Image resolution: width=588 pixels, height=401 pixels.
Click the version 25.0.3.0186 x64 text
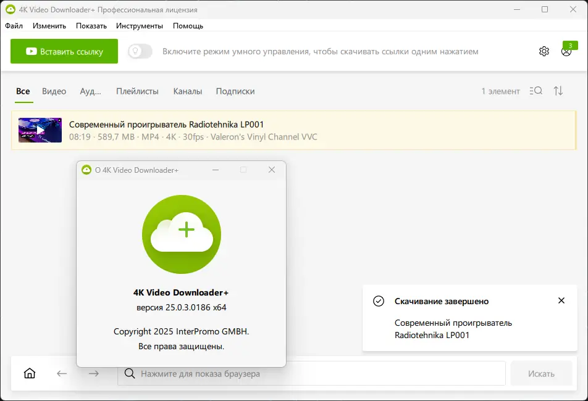(182, 307)
